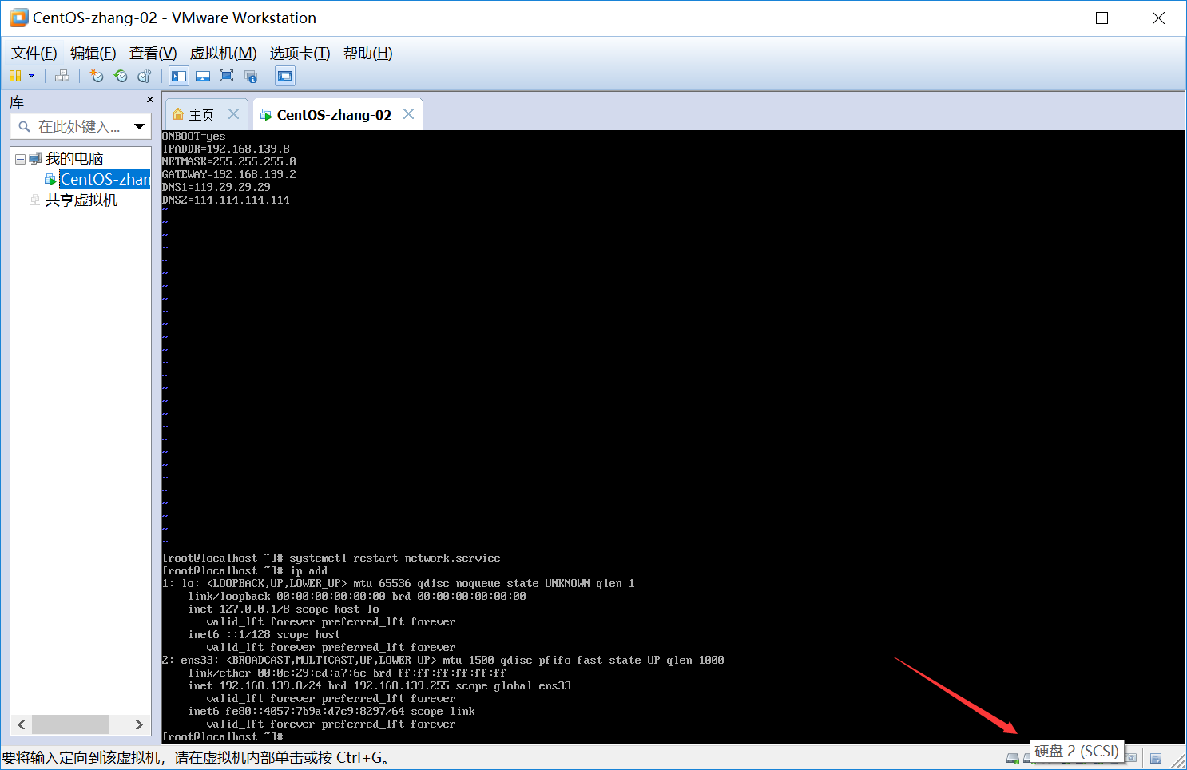
Task: Click the DNS1=119.29.29.29 line
Action: [x=216, y=187]
